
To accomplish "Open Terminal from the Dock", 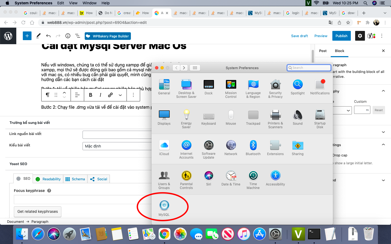I will (x=314, y=234).
